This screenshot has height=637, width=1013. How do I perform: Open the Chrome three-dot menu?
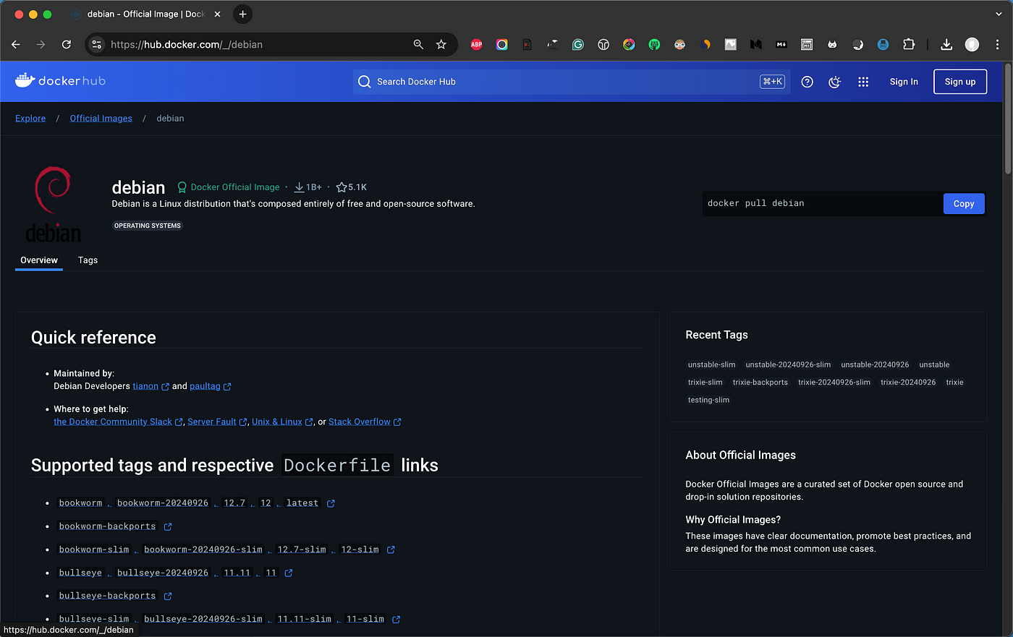tap(998, 44)
